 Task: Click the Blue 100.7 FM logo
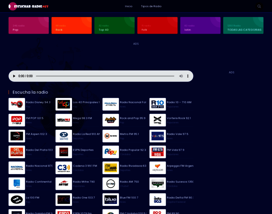point(111,200)
